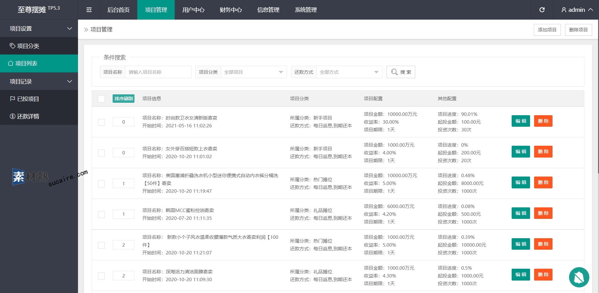Viewport: 599px width, 293px height.
Task: Toggle the sidebar collapse hamburger icon
Action: click(89, 10)
